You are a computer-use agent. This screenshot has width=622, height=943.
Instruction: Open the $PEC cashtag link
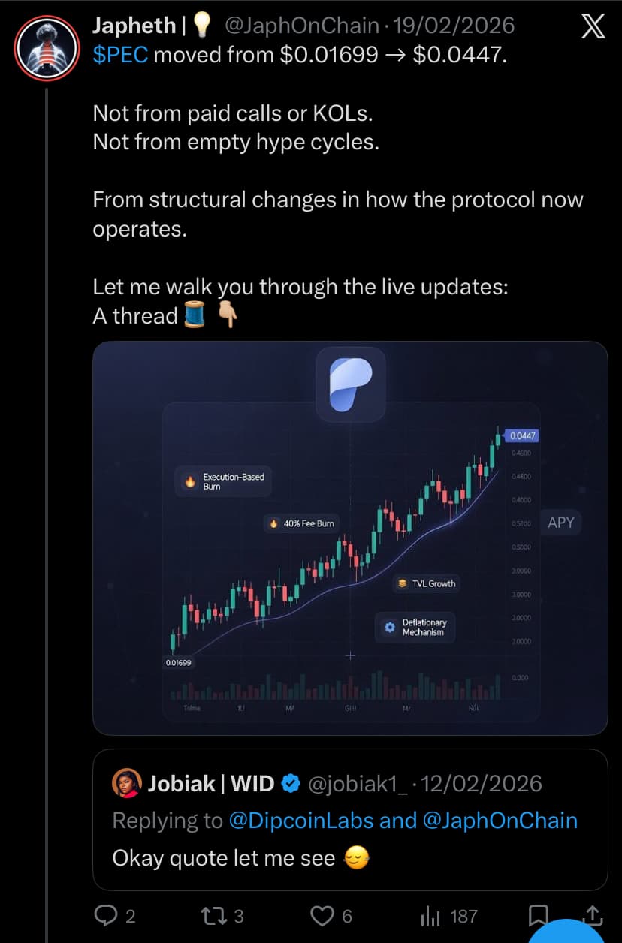point(120,55)
